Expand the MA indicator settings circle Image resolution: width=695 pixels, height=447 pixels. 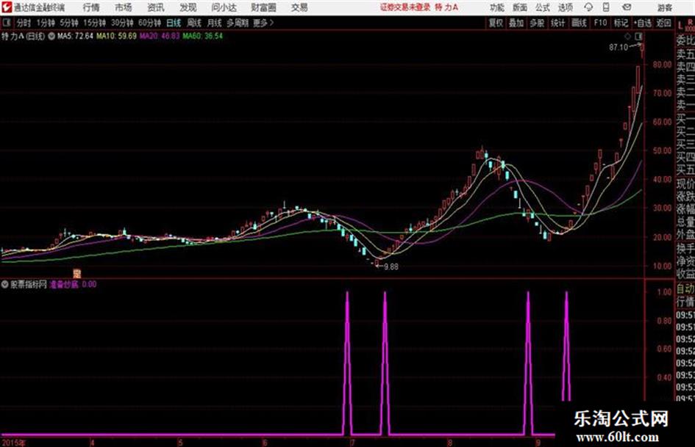tap(51, 36)
